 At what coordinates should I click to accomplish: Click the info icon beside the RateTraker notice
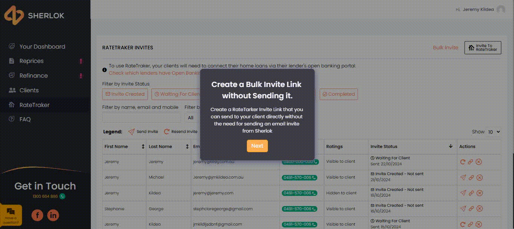(104, 70)
